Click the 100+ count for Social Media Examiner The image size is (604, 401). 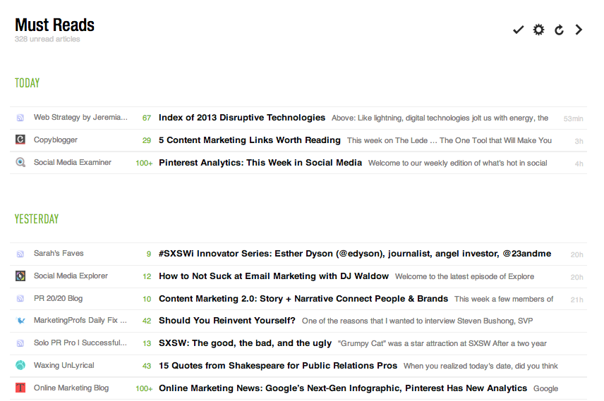coord(144,164)
